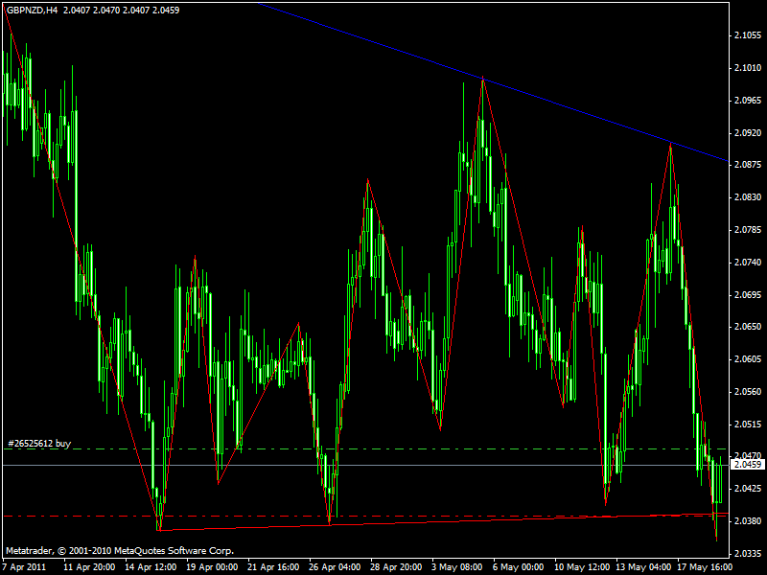Select the current price tag 2.0459
Image resolution: width=767 pixels, height=575 pixels.
[745, 465]
